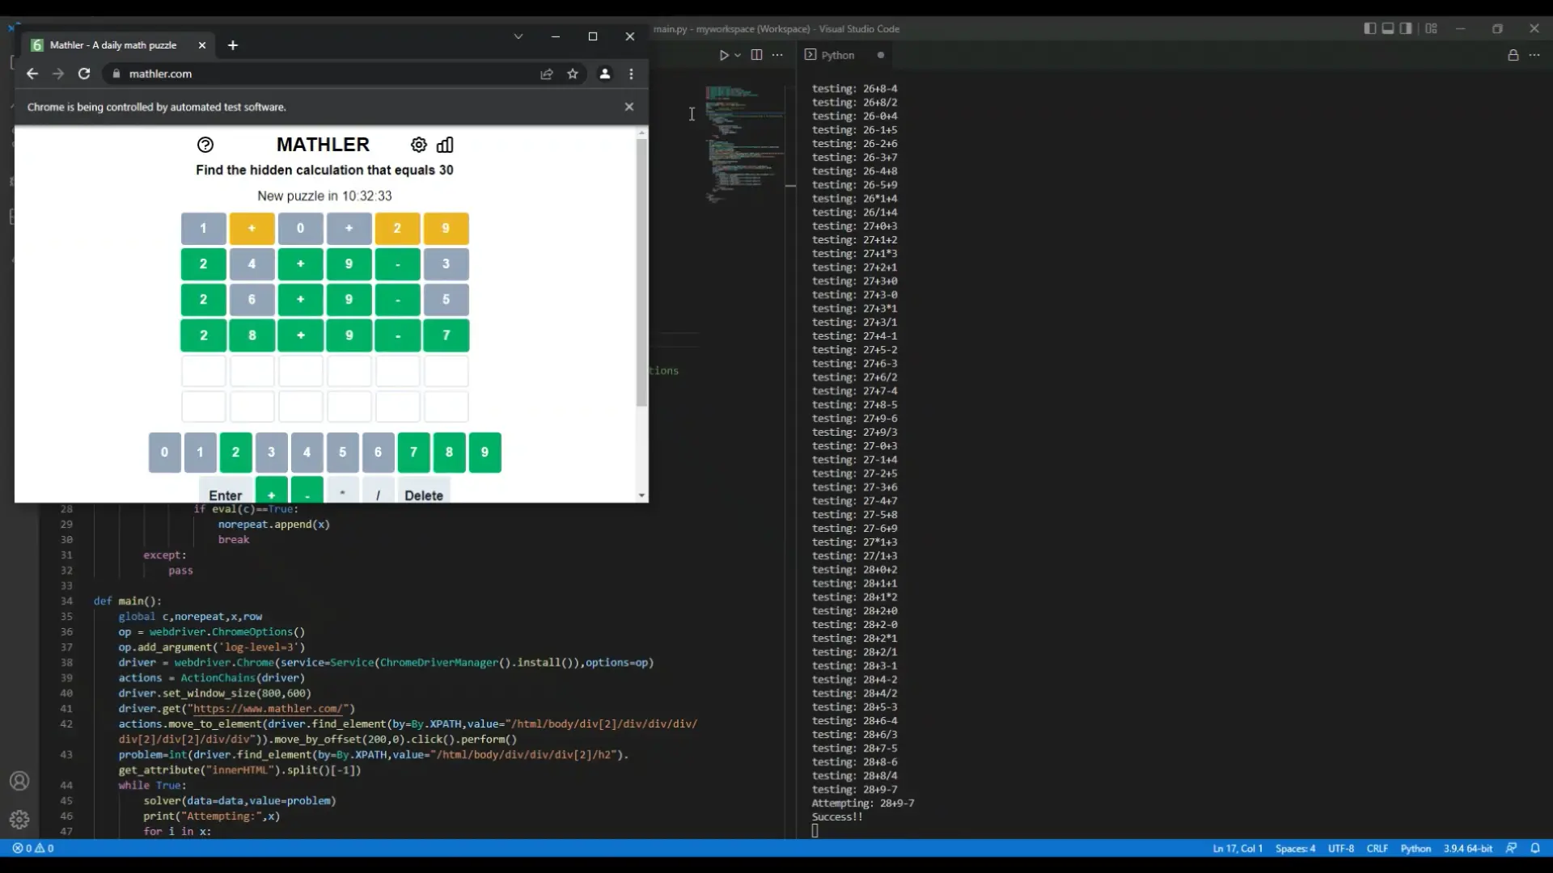
Task: Toggle VS Code bottom panel layout icon
Action: click(x=1388, y=28)
